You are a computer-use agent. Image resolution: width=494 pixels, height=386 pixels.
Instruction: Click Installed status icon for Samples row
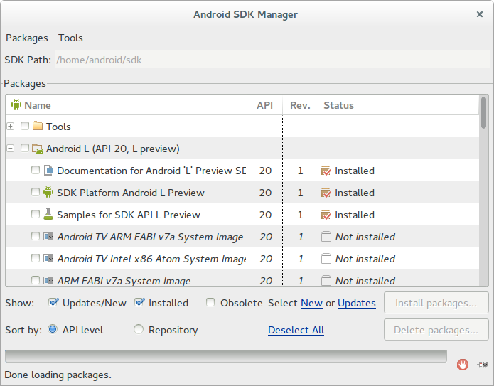(326, 215)
